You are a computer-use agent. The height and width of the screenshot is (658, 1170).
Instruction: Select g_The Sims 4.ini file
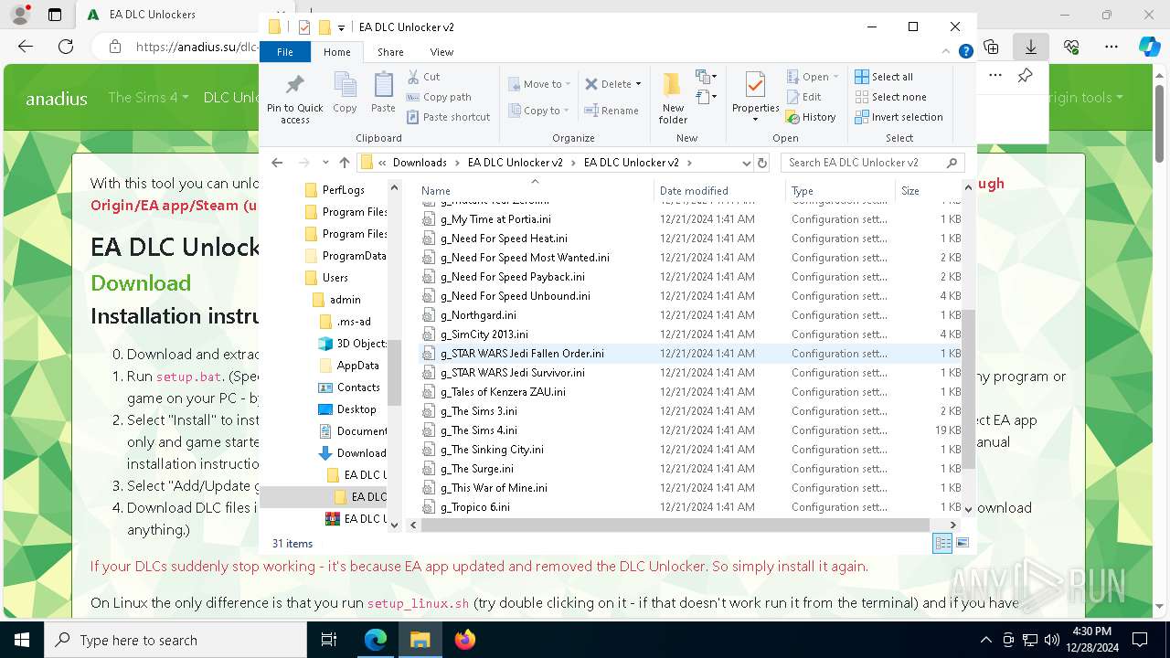point(691,430)
